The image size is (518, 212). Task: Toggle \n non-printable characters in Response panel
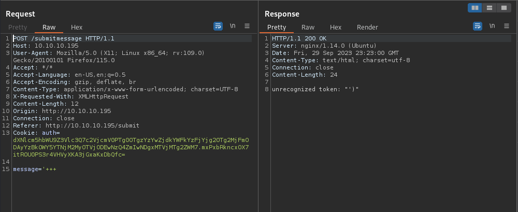[x=492, y=26]
